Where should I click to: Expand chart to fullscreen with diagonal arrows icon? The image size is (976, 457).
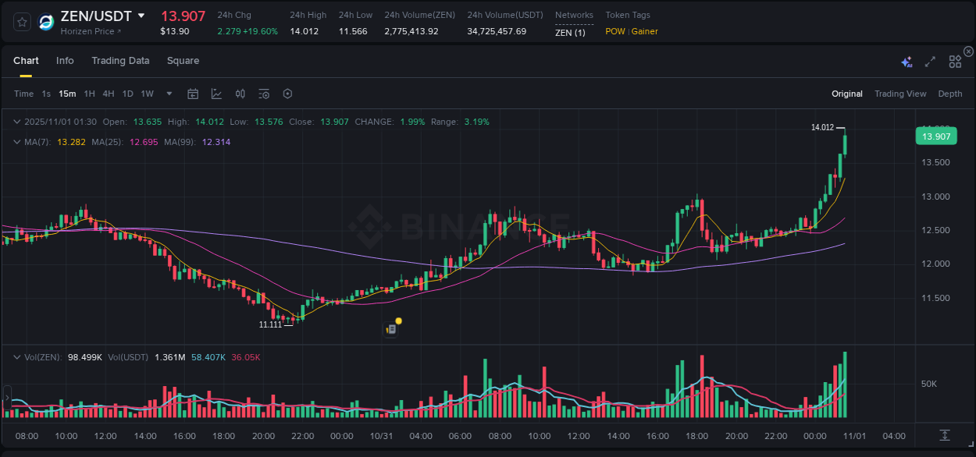coord(929,62)
